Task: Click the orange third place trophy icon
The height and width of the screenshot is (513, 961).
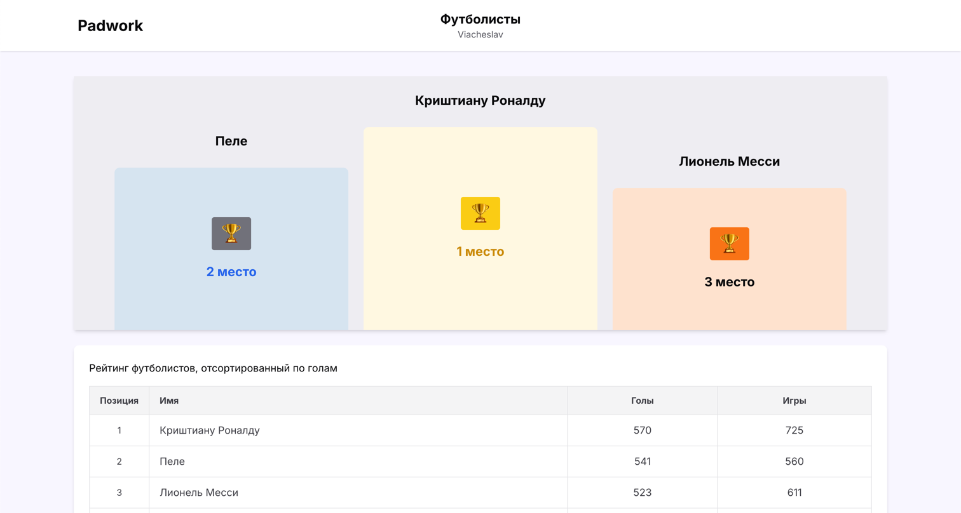Action: pos(729,244)
